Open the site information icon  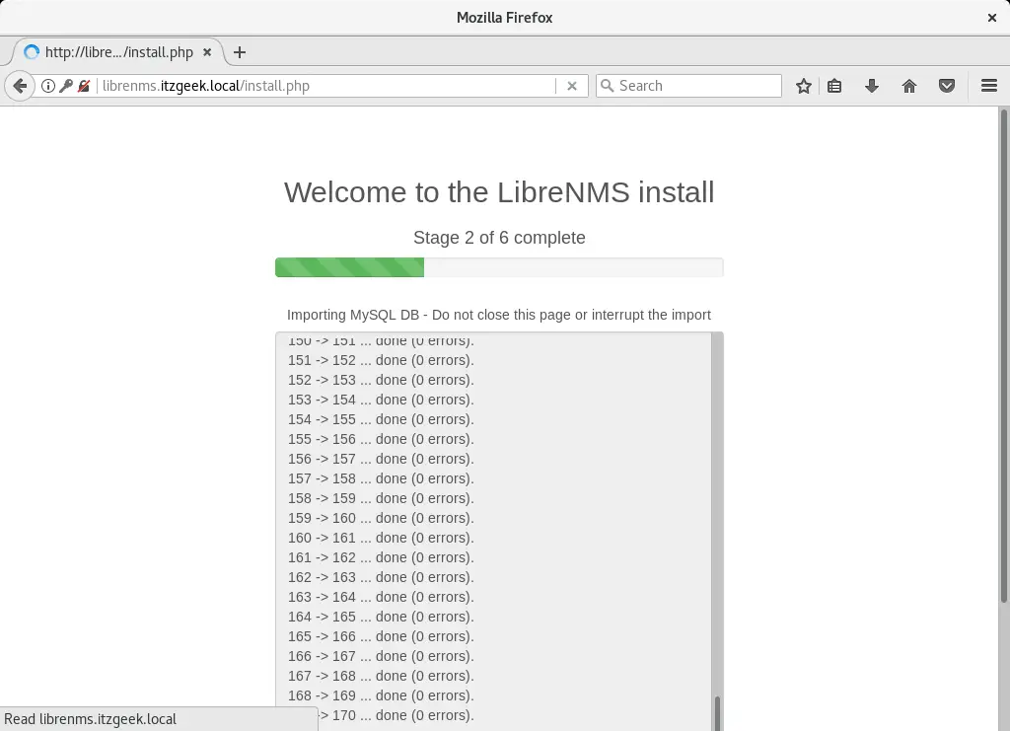[x=47, y=86]
